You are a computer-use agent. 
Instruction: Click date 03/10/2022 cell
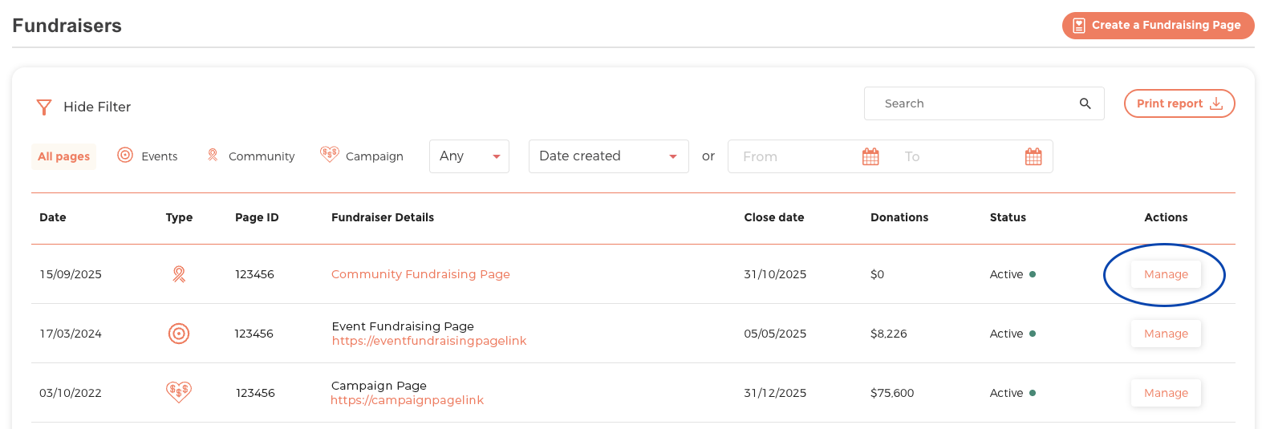click(71, 393)
